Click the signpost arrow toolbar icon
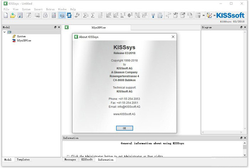 coord(168,15)
